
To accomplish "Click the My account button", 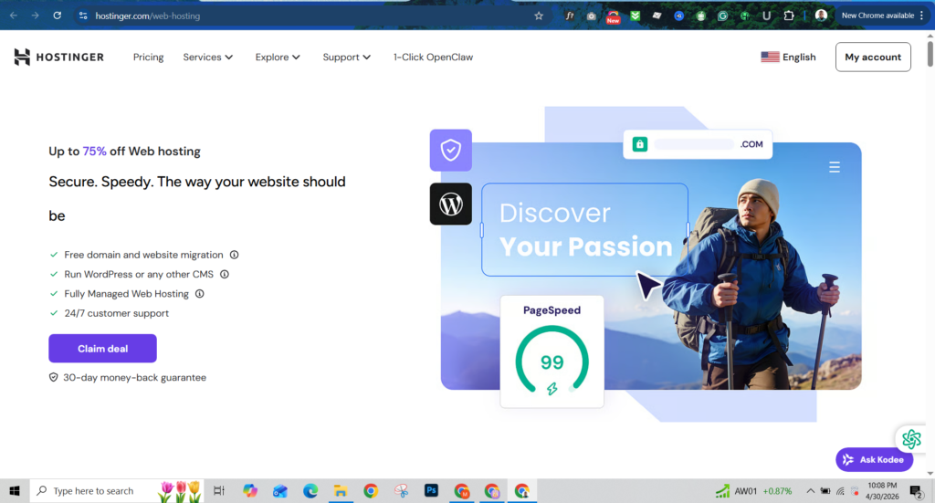I will [873, 58].
